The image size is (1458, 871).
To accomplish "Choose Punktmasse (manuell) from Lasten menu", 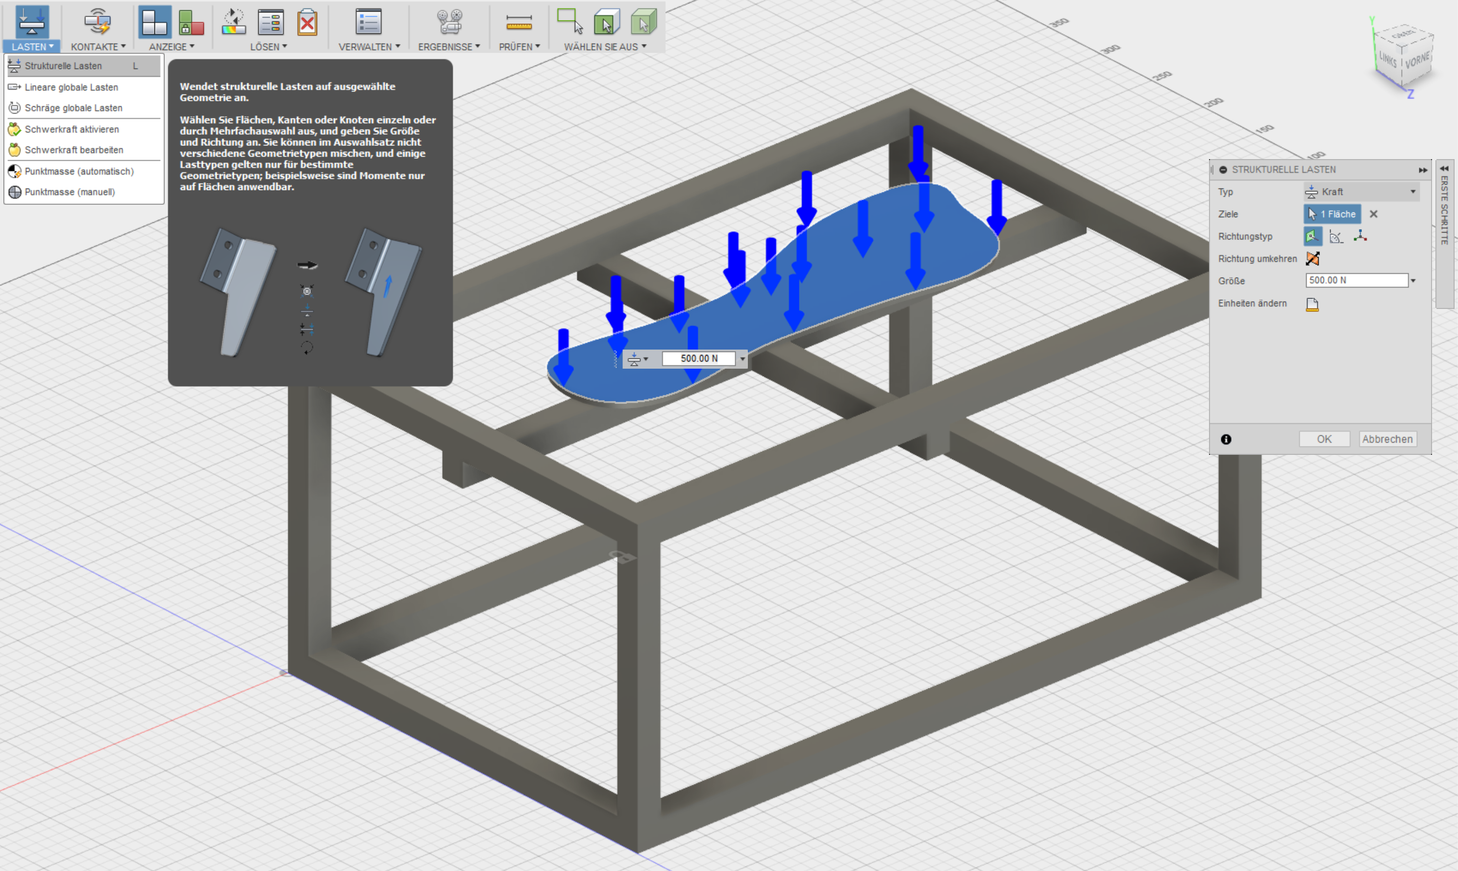I will pos(69,191).
